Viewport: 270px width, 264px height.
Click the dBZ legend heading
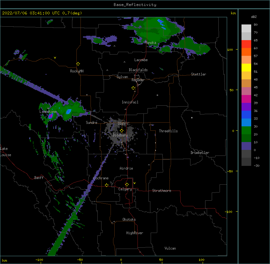tap(254, 17)
